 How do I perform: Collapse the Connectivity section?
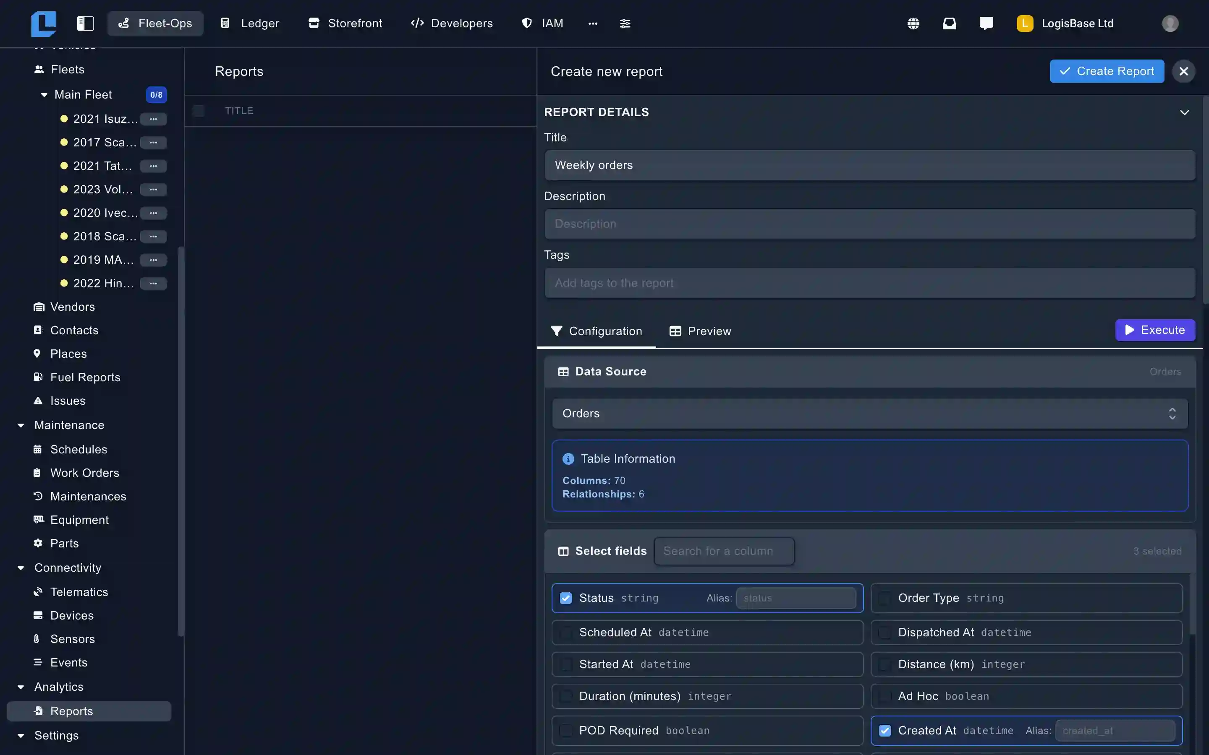tap(21, 568)
